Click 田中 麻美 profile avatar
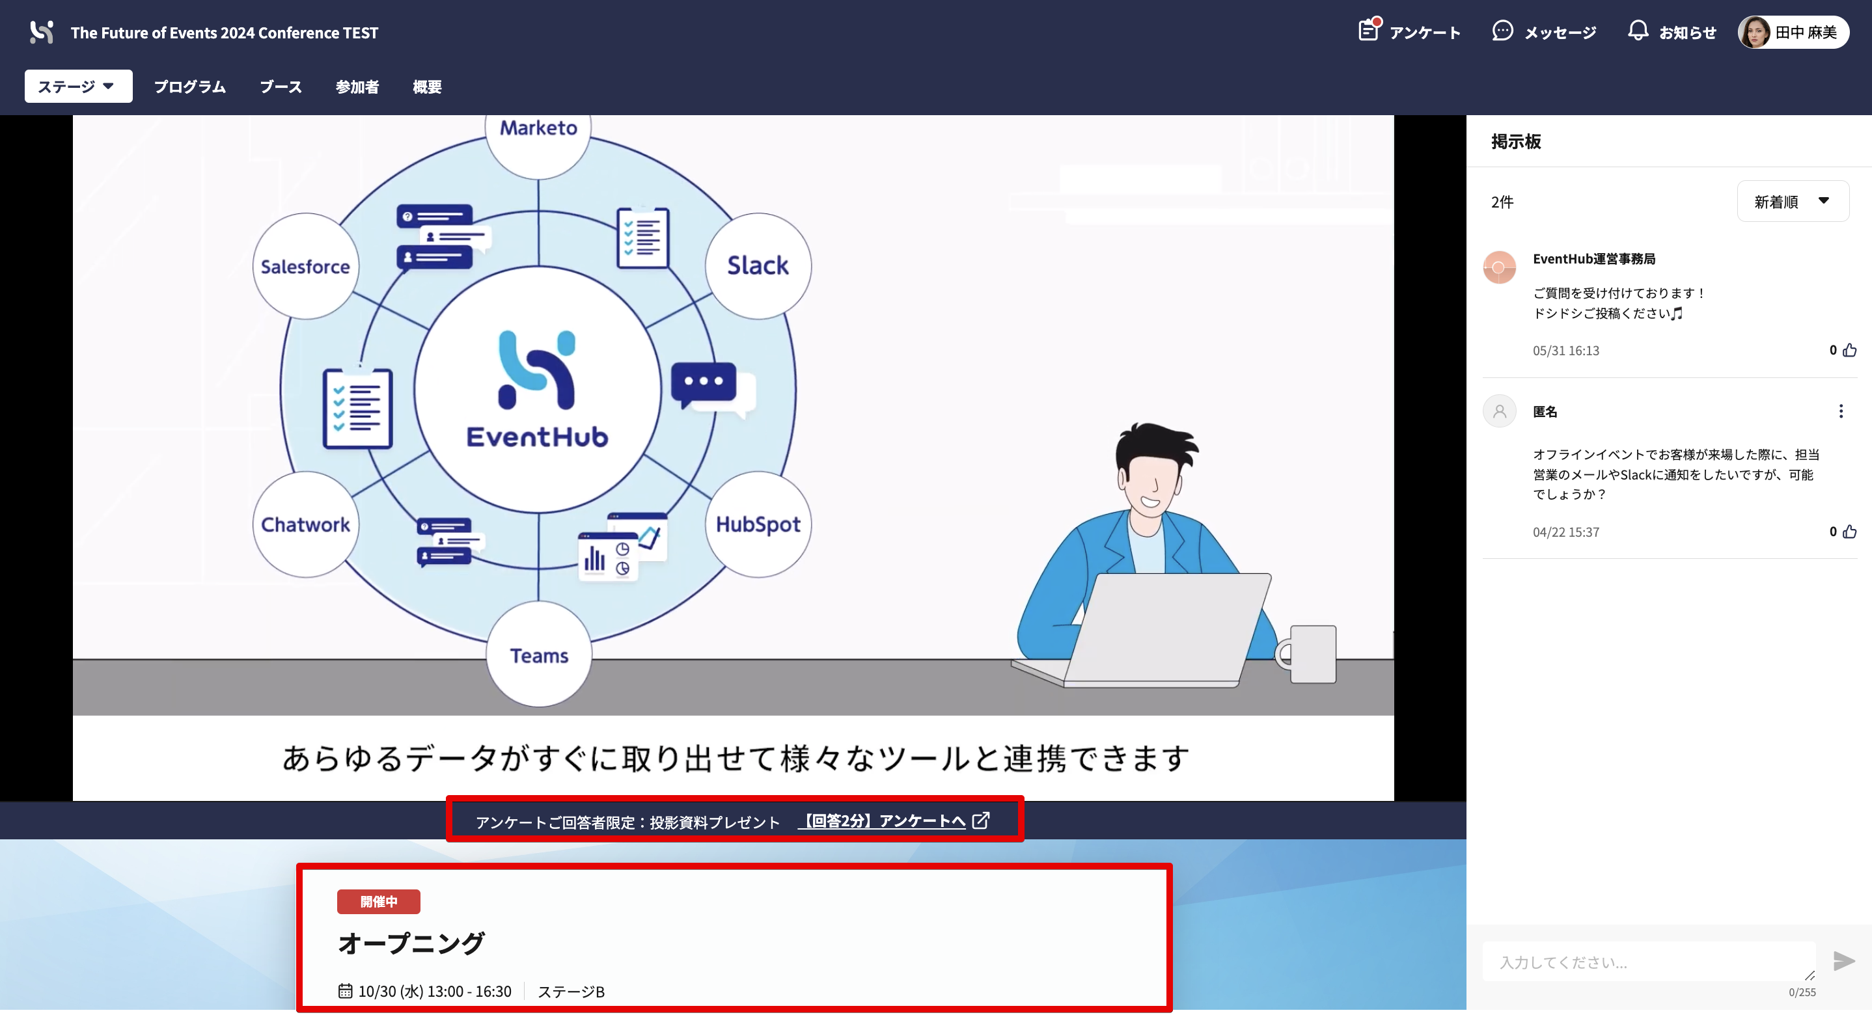Image resolution: width=1872 pixels, height=1015 pixels. (x=1754, y=32)
